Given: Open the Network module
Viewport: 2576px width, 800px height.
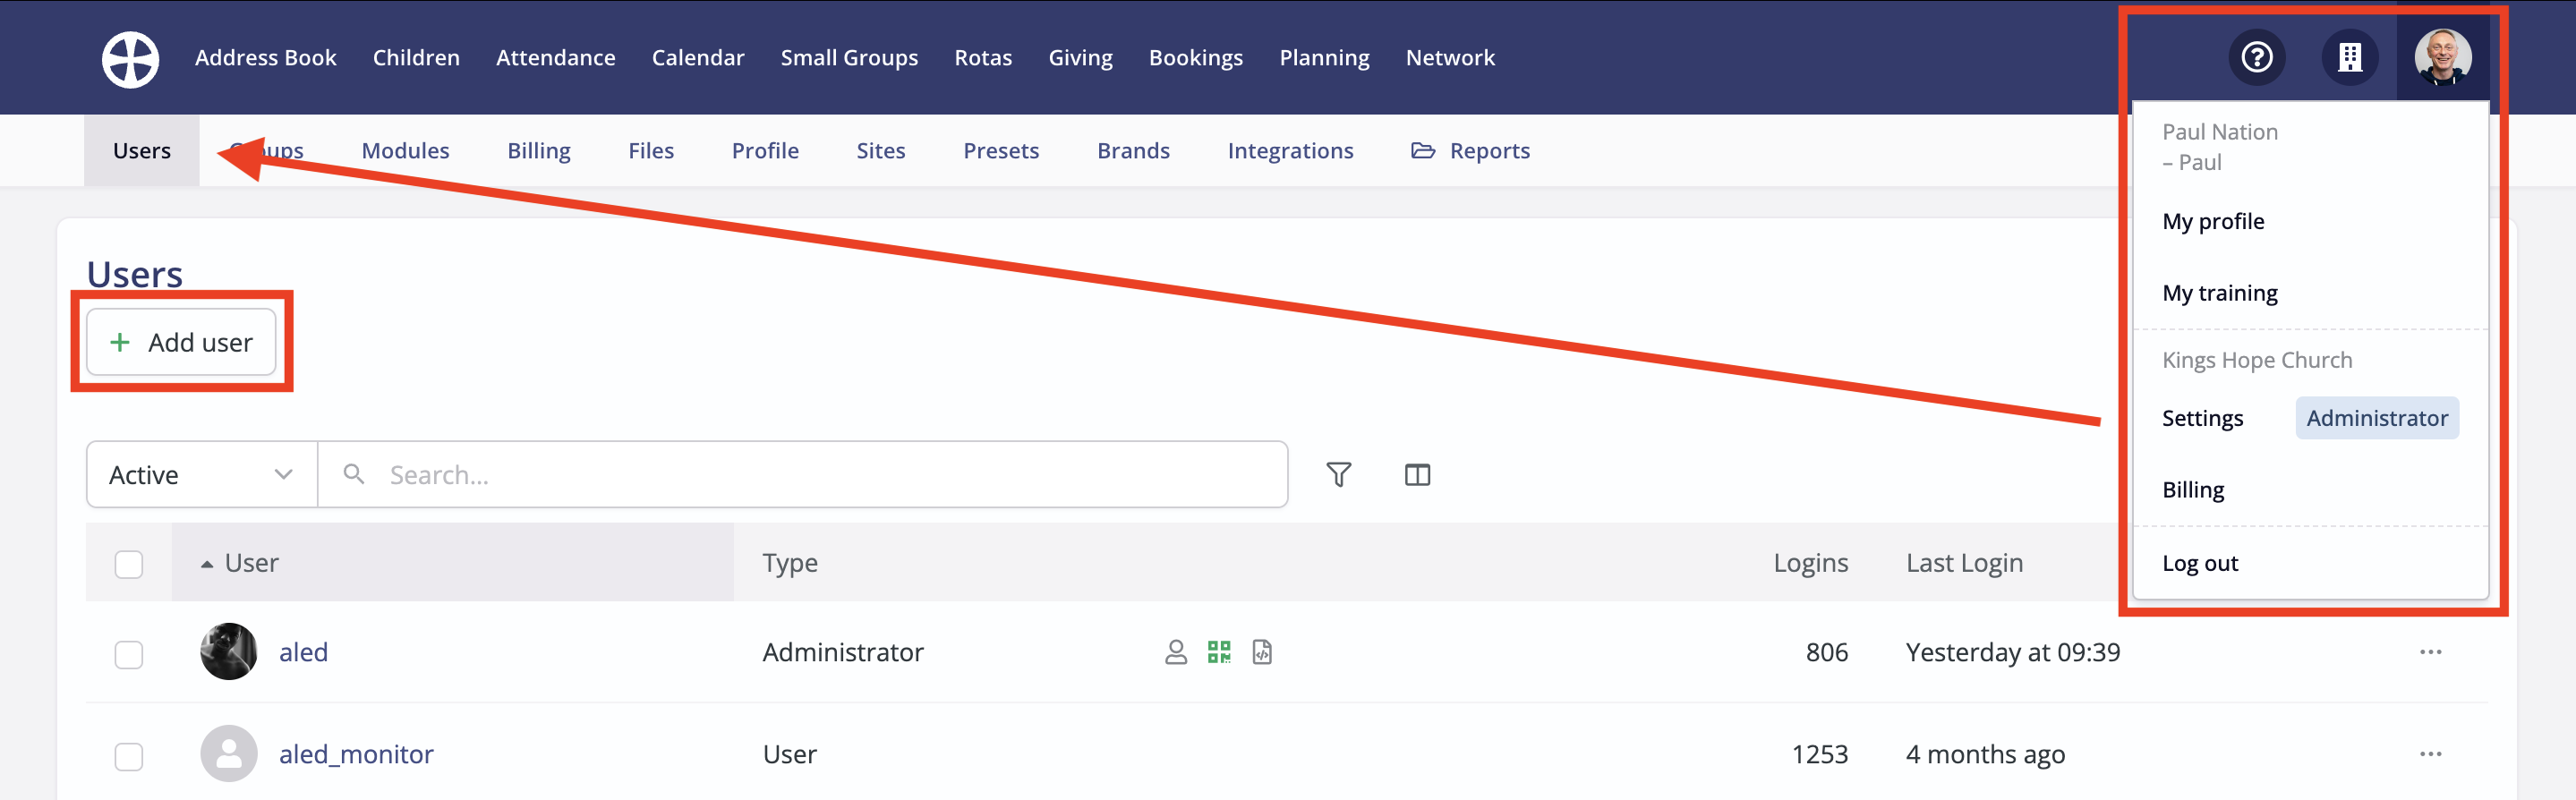Looking at the screenshot, I should click(x=1450, y=58).
